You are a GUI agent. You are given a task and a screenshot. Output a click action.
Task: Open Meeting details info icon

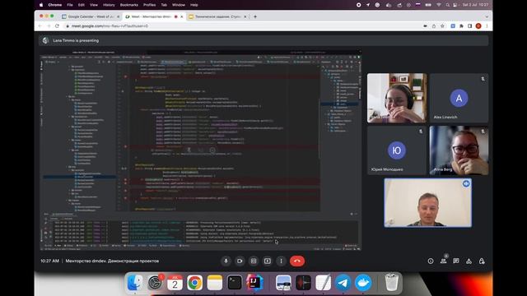[431, 261]
